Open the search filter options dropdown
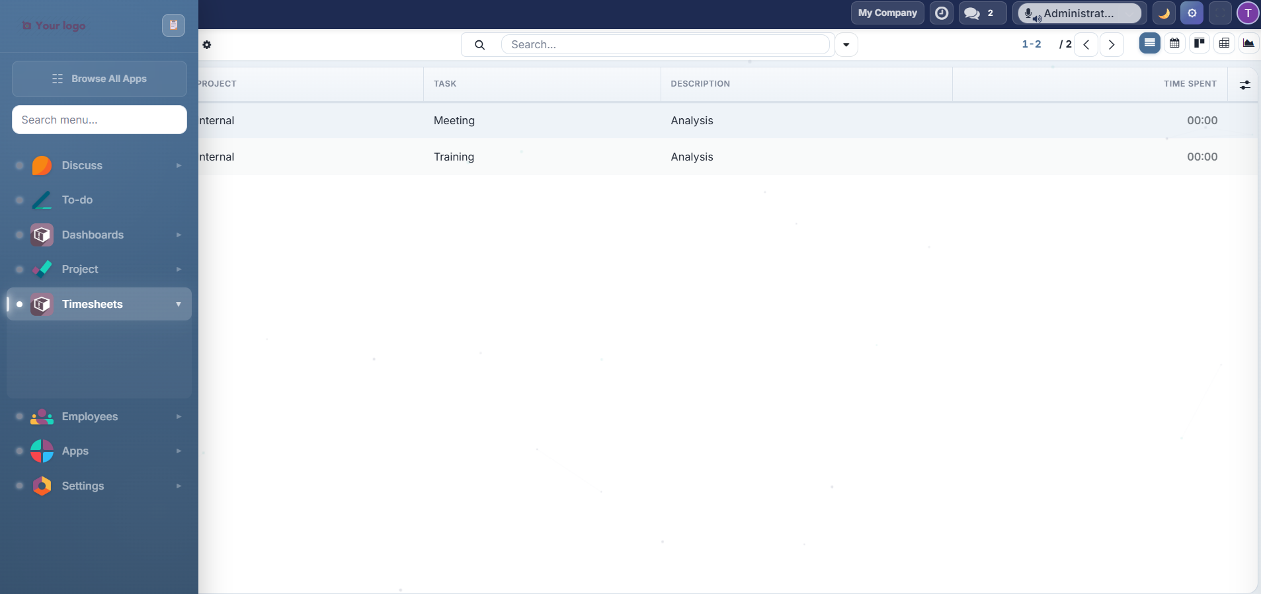 point(846,45)
